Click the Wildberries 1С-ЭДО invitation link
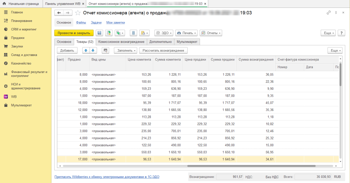Viewport: 350px width, 183px height. [107, 177]
